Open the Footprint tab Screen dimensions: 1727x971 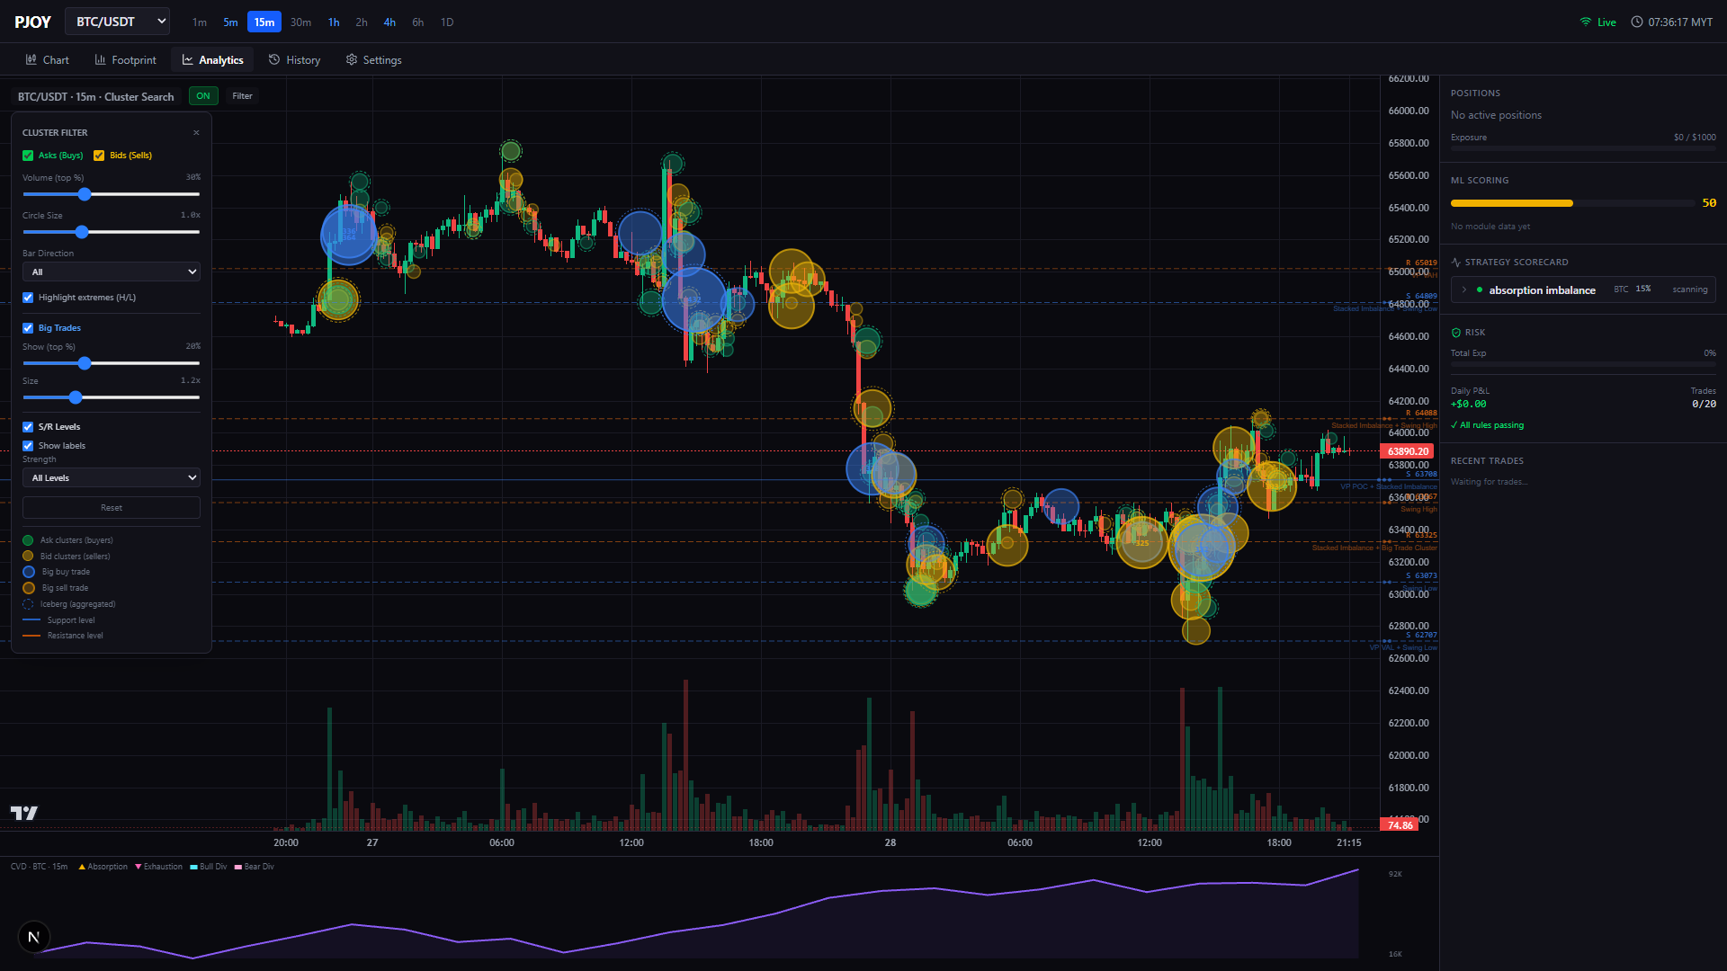pos(126,60)
